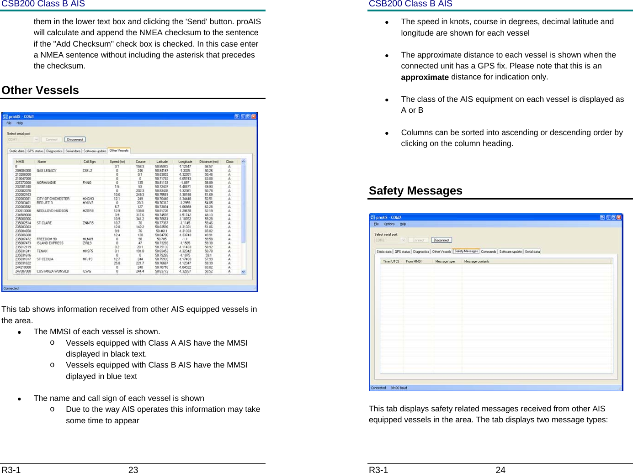Viewport: 633px width, 473px height.
Task: Switch to the Static data tab
Action: pos(17,151)
